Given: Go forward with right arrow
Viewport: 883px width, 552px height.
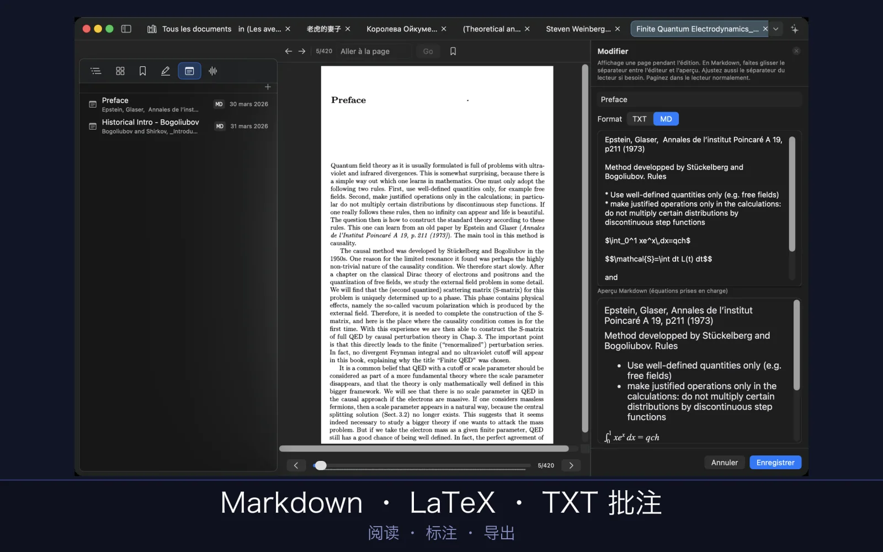Looking at the screenshot, I should pyautogui.click(x=302, y=51).
